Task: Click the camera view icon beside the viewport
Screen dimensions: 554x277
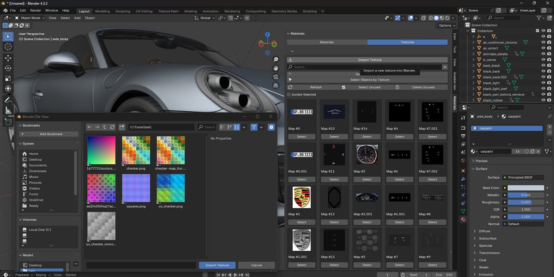Action: click(x=275, y=77)
